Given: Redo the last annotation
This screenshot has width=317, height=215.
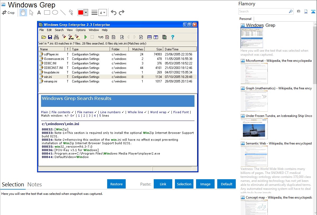Looking at the screenshot, I should tap(121, 12).
